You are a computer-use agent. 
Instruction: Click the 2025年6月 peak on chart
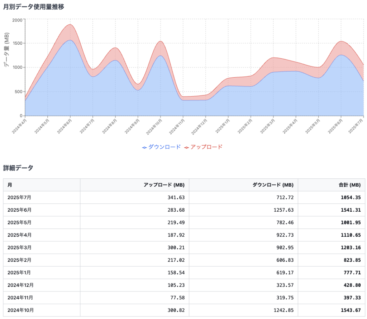pos(341,41)
